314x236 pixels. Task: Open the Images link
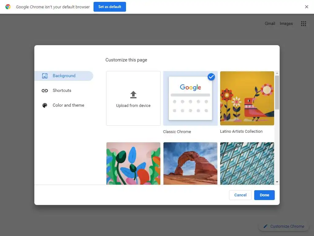[286, 23]
